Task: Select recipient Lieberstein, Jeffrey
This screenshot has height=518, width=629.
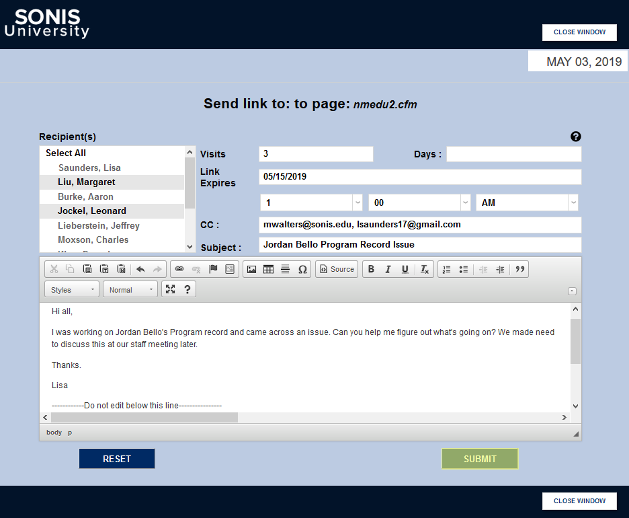Action: click(x=112, y=225)
